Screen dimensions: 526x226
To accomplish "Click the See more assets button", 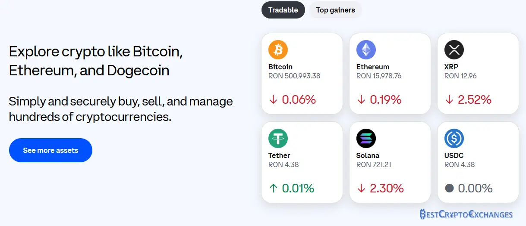I will pos(50,150).
